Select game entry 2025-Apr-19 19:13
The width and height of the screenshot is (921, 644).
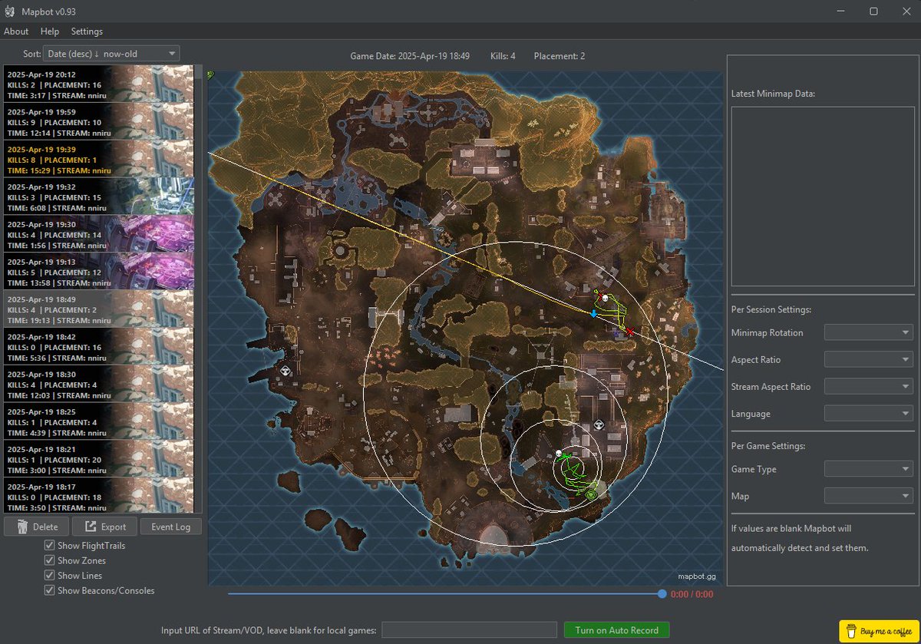pyautogui.click(x=98, y=271)
